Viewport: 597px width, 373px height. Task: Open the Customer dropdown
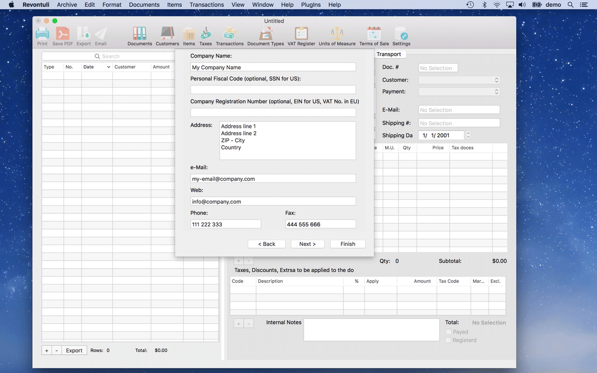coord(459,80)
